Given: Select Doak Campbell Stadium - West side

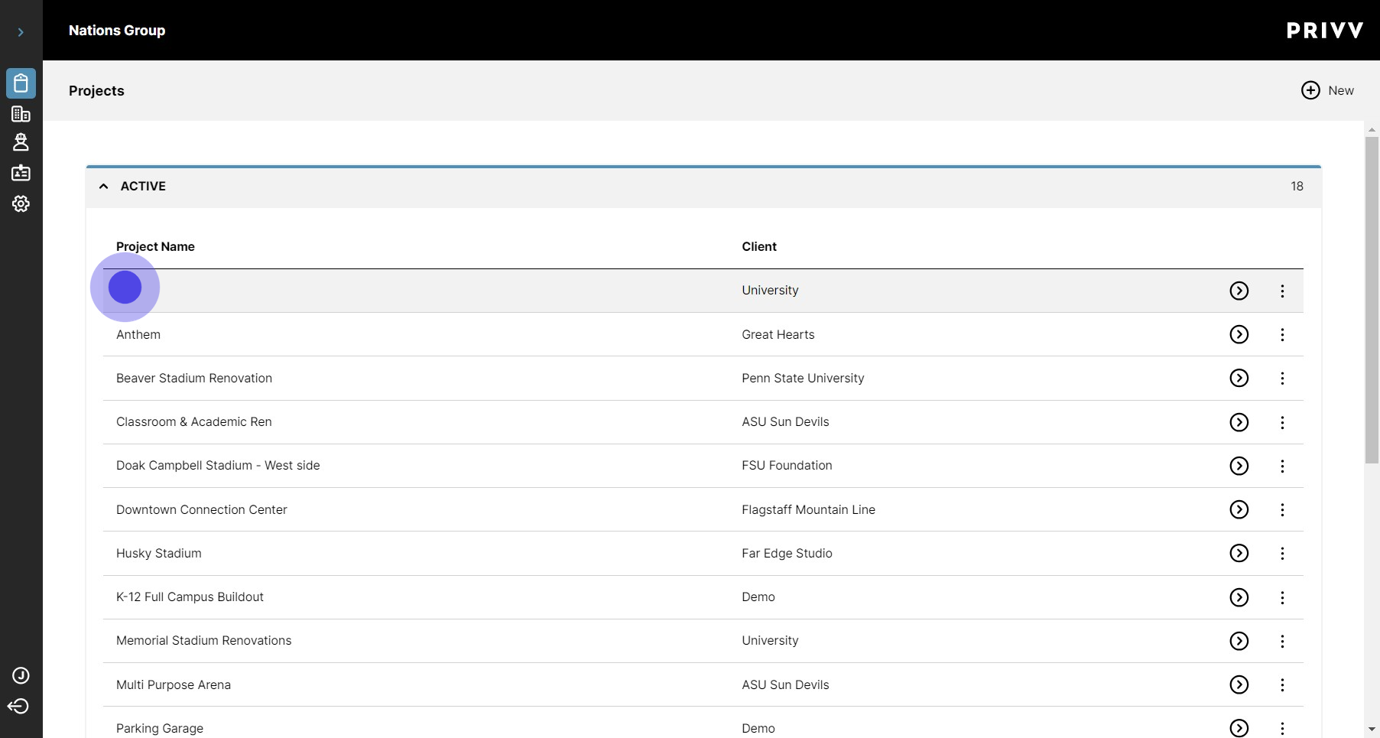Looking at the screenshot, I should click(218, 465).
